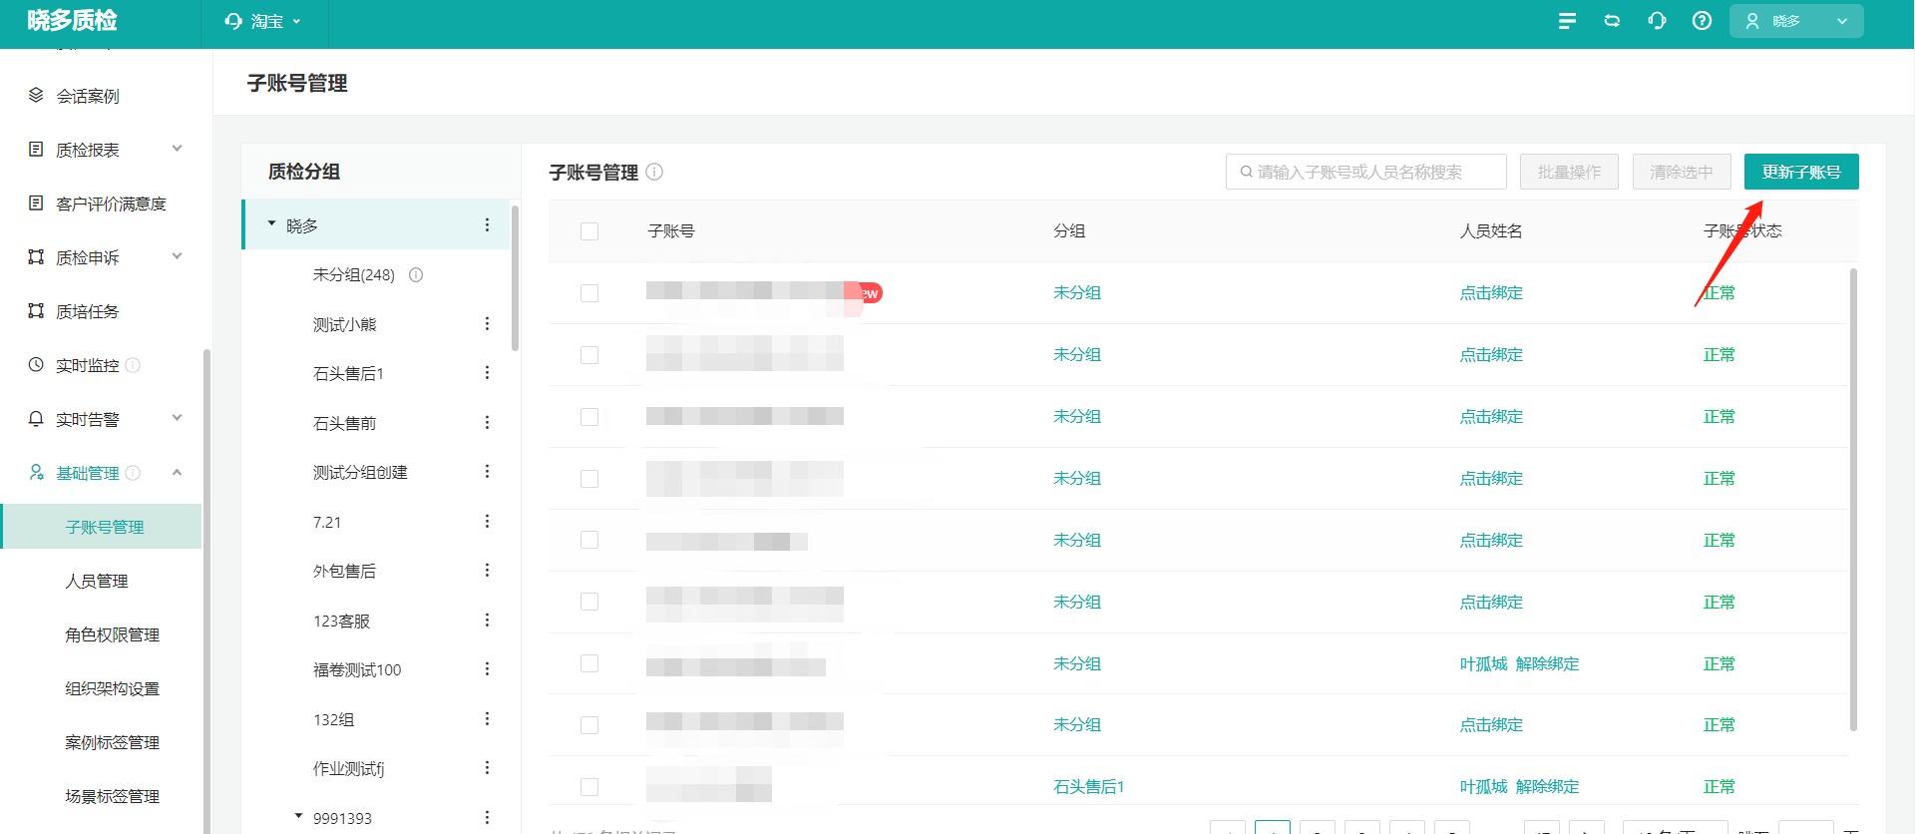Viewport: 1915px width, 834px height.
Task: Check the third table row checkbox
Action: [589, 417]
